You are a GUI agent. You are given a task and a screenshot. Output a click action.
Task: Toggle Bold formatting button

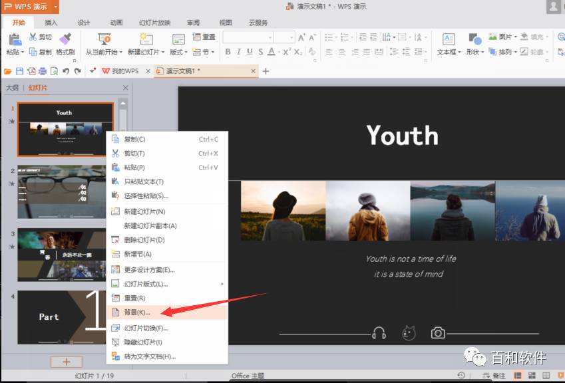click(228, 52)
